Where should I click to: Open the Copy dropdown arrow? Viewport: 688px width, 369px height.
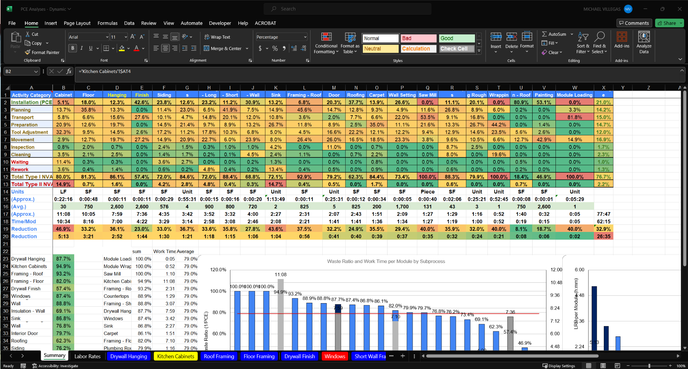47,43
